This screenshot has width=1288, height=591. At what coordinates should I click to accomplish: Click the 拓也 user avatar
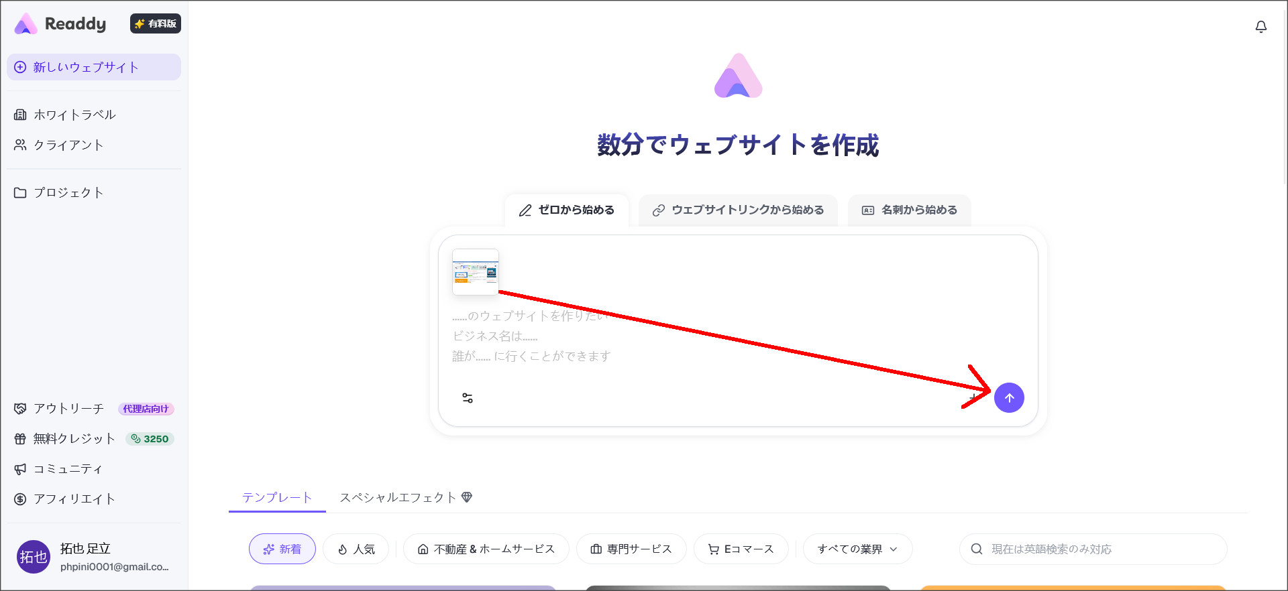pos(34,557)
